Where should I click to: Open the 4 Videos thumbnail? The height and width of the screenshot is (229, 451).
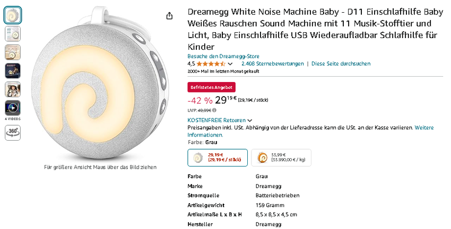point(13,108)
